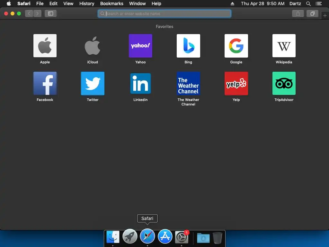Open The Weather Channel favorite tile

point(188,83)
